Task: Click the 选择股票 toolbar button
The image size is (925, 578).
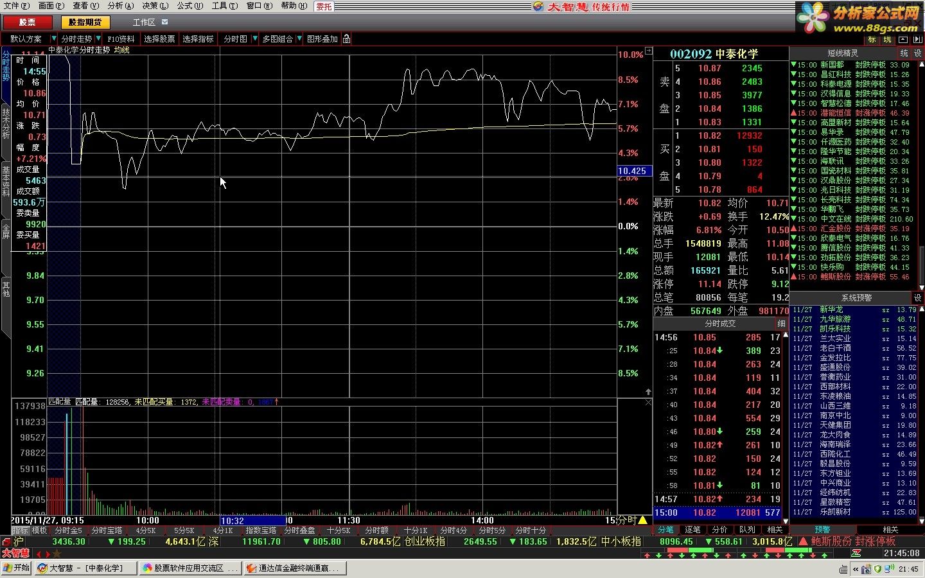Action: 159,39
